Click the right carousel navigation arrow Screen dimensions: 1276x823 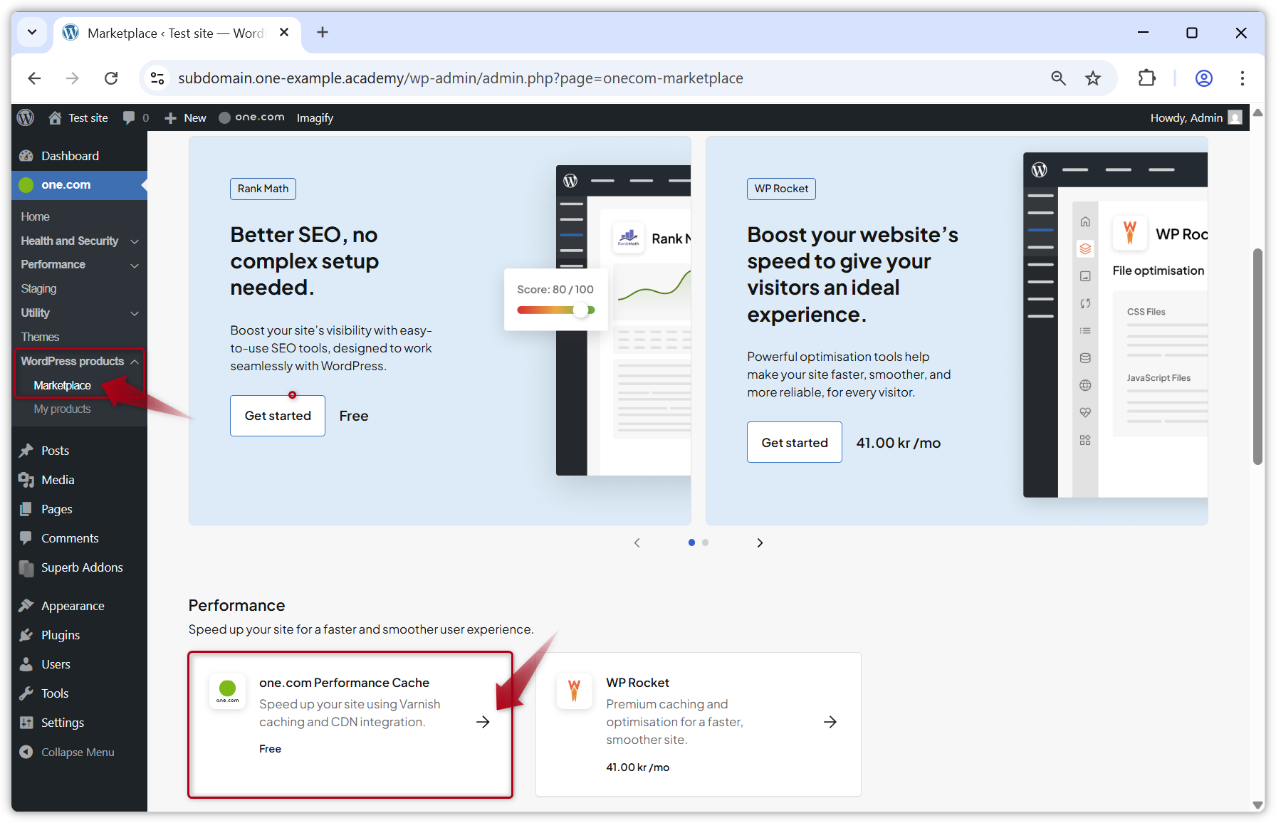point(760,542)
